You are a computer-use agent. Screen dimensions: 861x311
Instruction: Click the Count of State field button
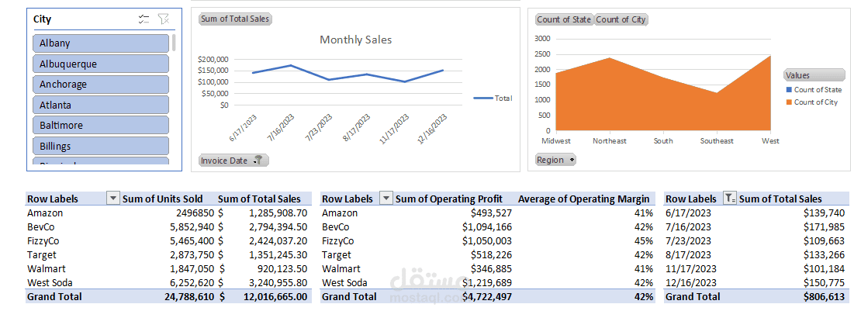click(564, 19)
